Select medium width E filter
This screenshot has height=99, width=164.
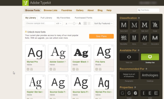pyautogui.click(x=150, y=93)
